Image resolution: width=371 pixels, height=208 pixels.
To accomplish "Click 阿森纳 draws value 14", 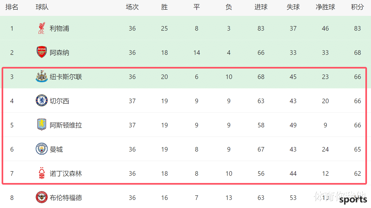I will point(197,53).
